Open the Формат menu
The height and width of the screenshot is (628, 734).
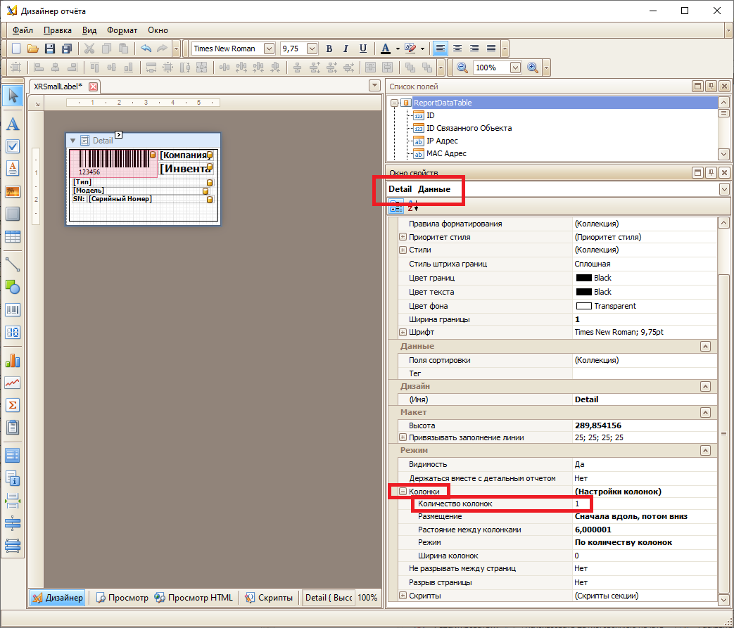pos(122,30)
